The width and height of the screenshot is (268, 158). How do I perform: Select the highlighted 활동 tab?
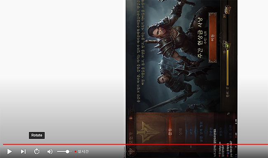pos(170,132)
